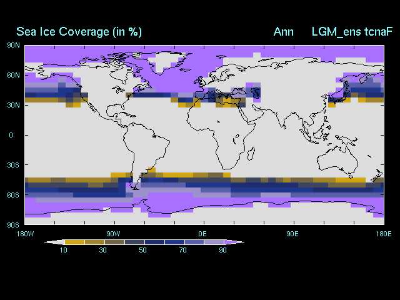
Task: Click the 70–80% periwinkle colorbar swatch
Action: pyautogui.click(x=194, y=242)
